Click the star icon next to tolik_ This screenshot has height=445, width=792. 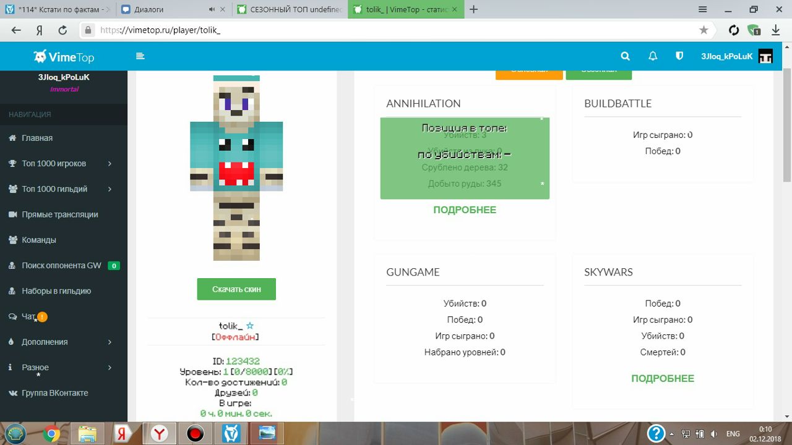point(250,326)
